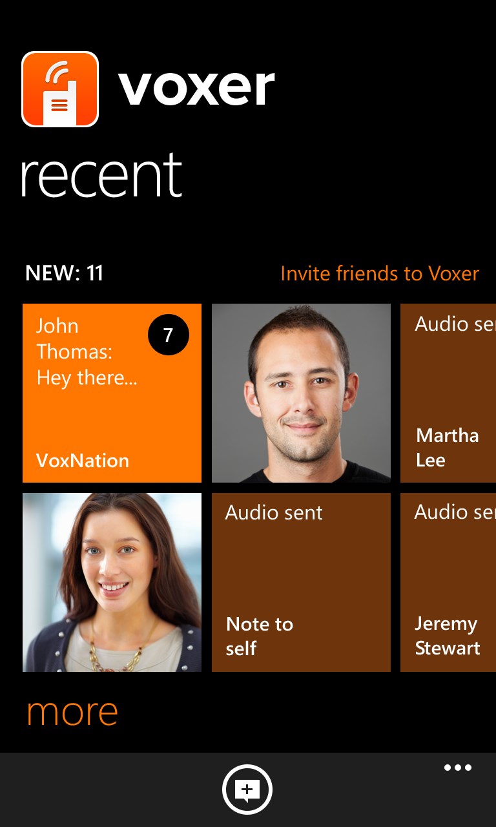Click Invite friends to Voxer link

(380, 273)
